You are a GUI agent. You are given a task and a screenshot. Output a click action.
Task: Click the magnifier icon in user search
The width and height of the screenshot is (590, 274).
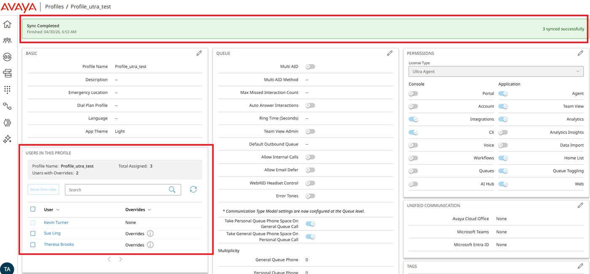click(172, 190)
